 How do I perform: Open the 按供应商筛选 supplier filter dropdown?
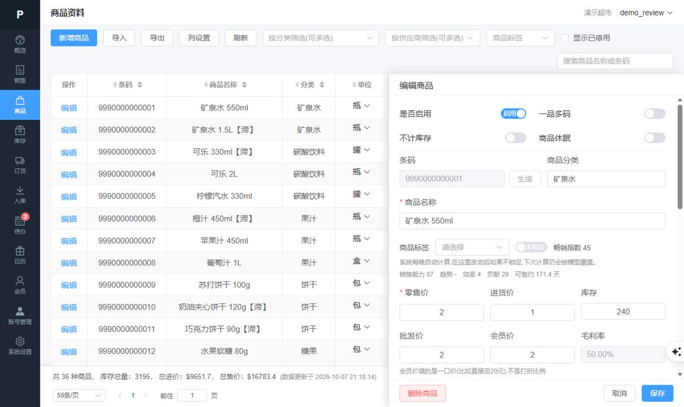[432, 38]
